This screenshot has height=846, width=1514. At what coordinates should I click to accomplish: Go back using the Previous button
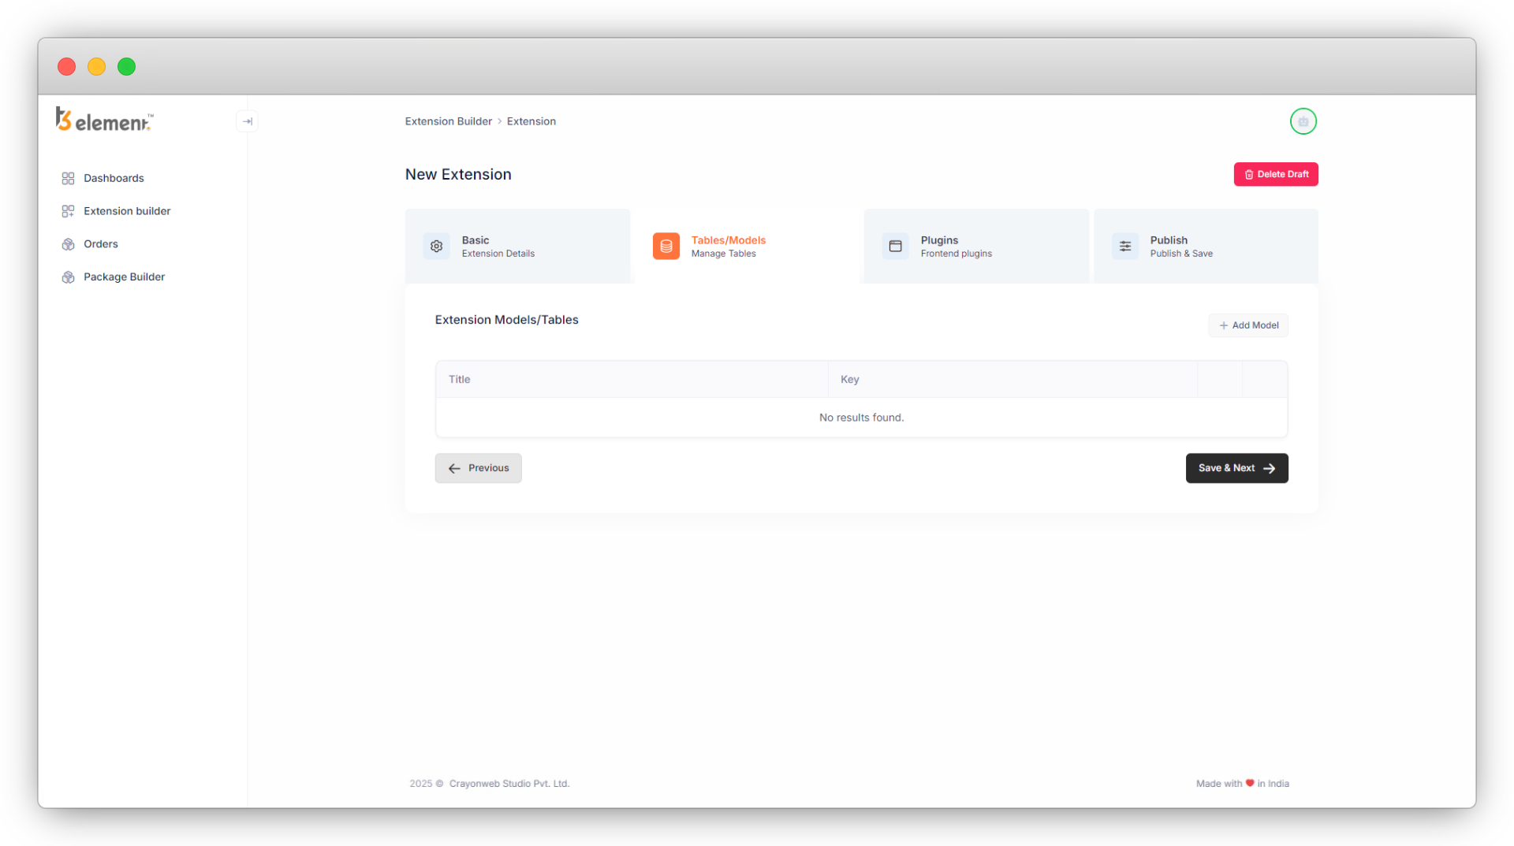[478, 468]
